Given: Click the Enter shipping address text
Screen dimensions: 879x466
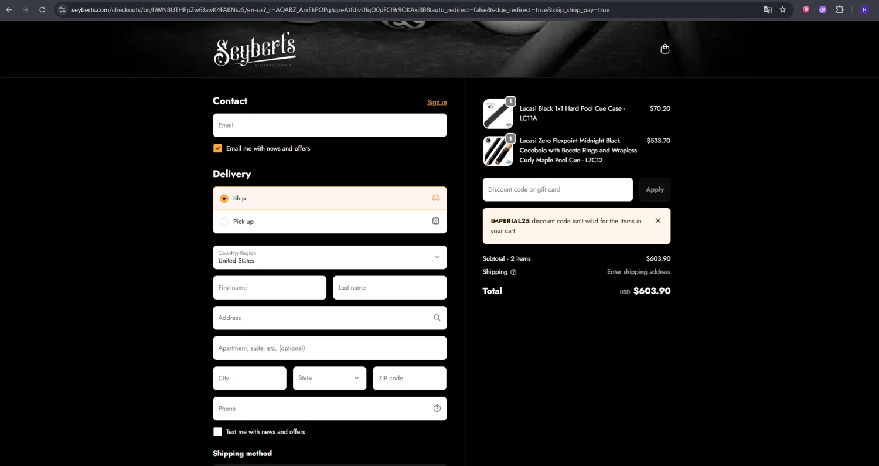Looking at the screenshot, I should coord(639,272).
